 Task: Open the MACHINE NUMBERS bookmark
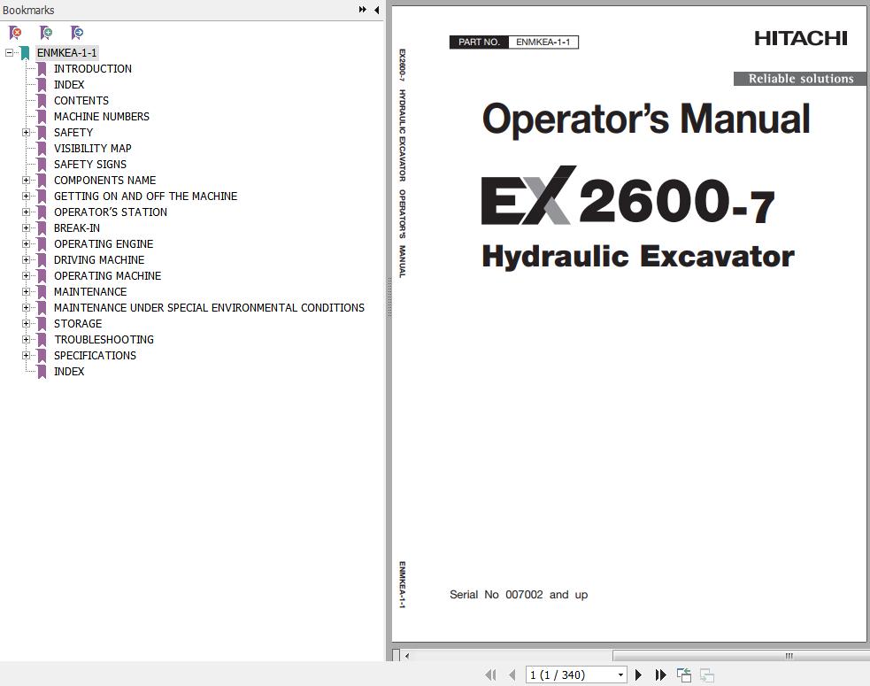coord(102,117)
